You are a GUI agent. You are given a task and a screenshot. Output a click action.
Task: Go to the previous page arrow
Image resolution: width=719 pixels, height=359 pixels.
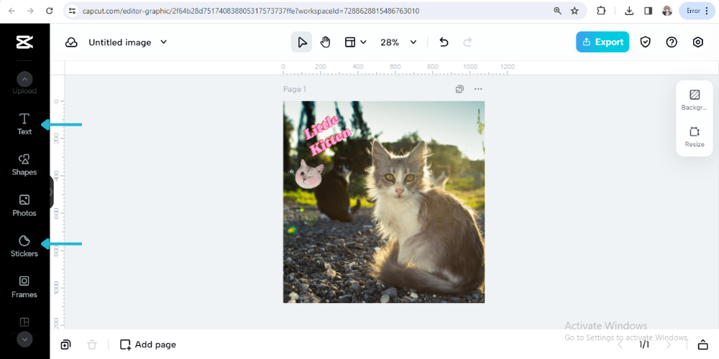[x=620, y=345]
